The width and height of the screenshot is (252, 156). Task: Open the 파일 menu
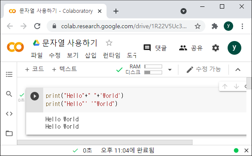coord(37,55)
